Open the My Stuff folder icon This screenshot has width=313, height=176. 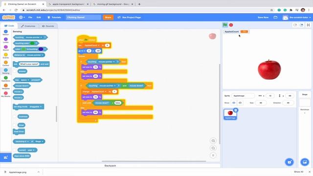coord(275,18)
